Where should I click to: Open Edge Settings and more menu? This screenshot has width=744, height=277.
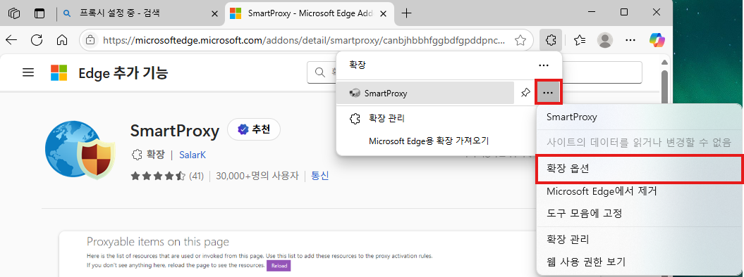[630, 40]
